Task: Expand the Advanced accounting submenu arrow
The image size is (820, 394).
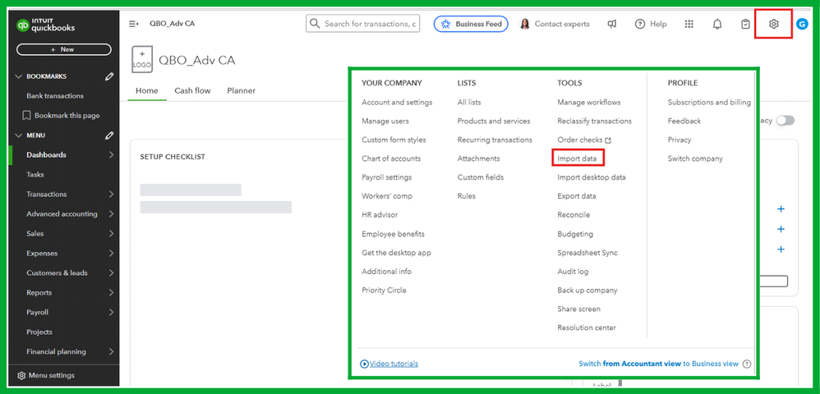Action: pyautogui.click(x=112, y=213)
